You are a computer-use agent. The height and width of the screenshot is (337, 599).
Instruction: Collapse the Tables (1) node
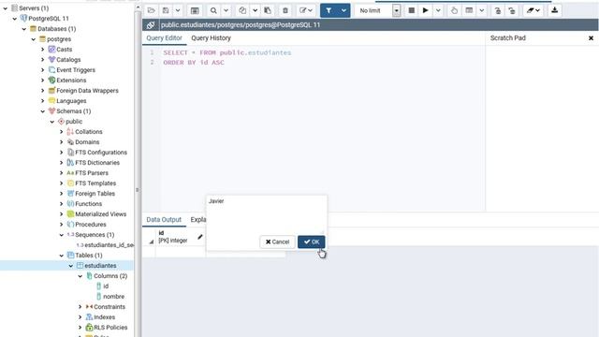point(62,256)
